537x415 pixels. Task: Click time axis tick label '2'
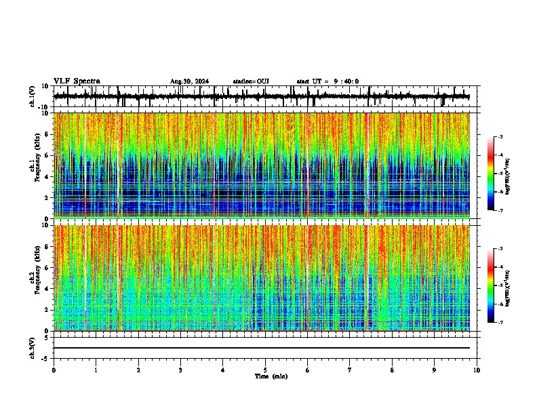(138, 370)
